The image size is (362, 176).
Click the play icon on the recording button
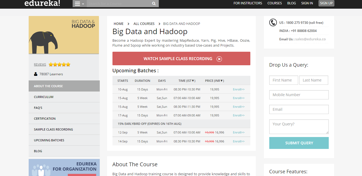tap(219, 59)
